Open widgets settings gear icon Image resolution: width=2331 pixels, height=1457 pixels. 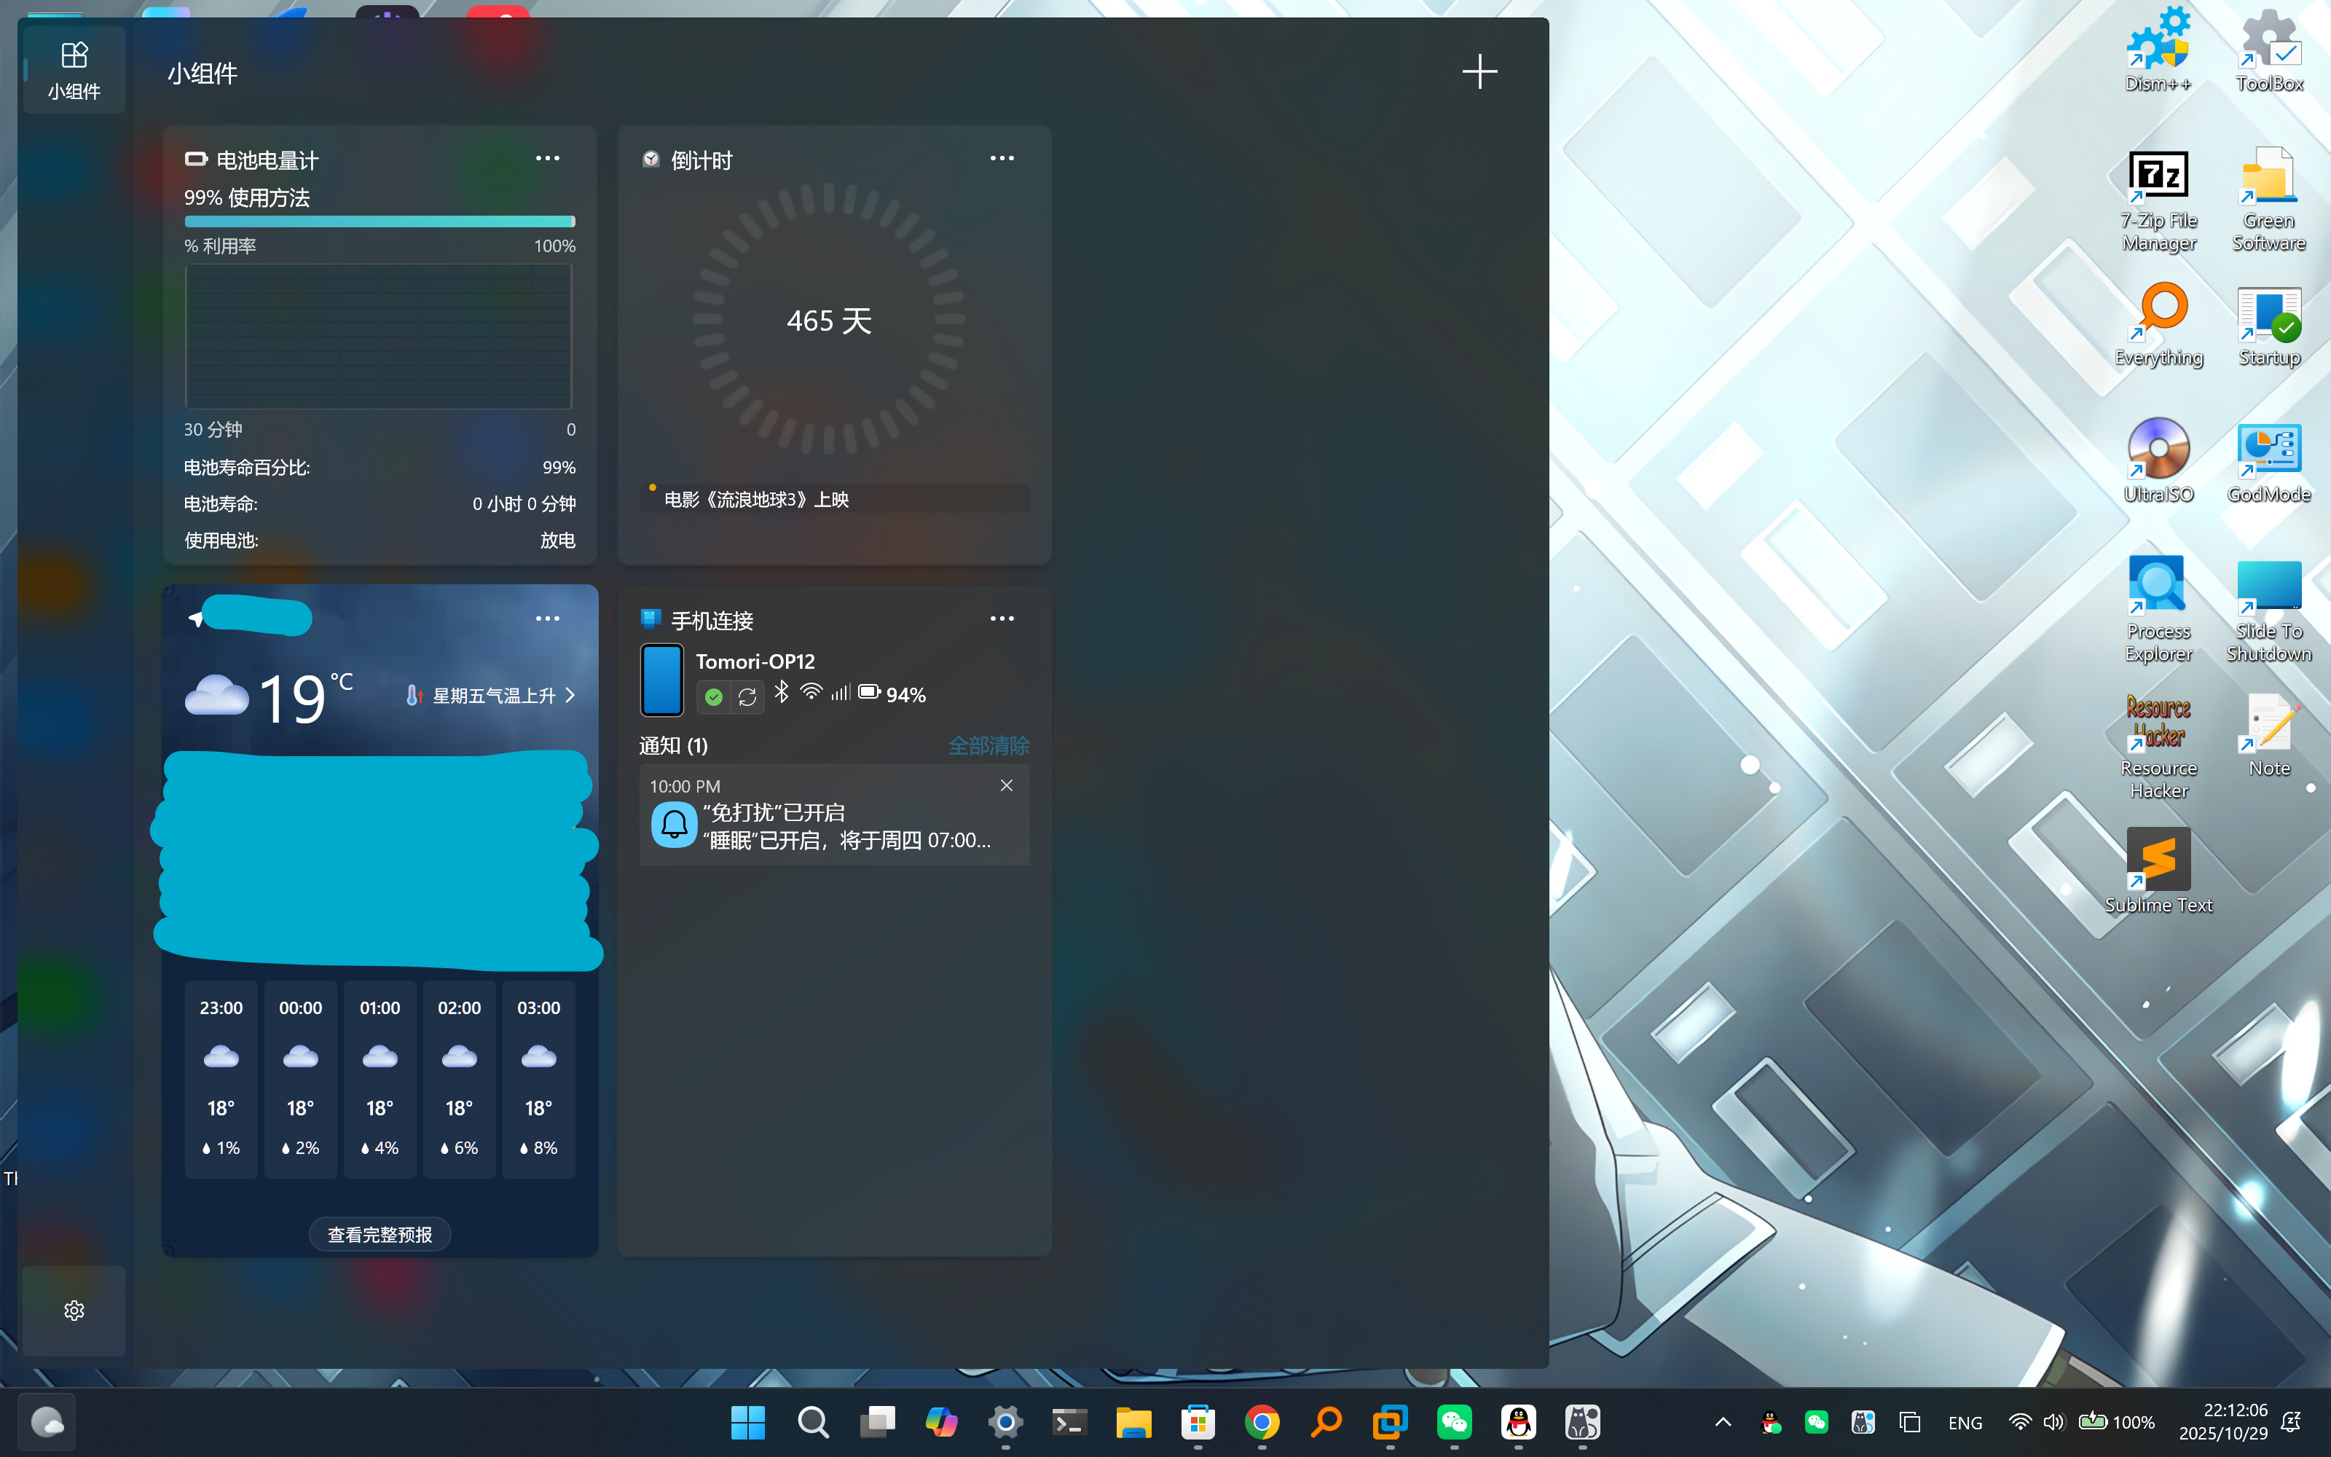(74, 1311)
